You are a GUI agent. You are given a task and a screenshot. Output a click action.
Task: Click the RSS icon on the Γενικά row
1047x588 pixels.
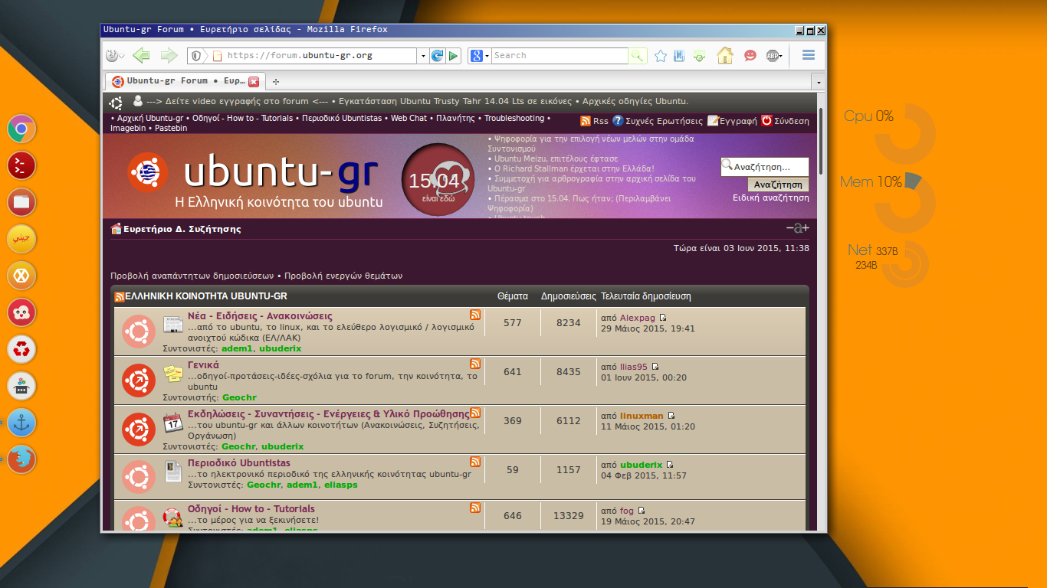[475, 364]
